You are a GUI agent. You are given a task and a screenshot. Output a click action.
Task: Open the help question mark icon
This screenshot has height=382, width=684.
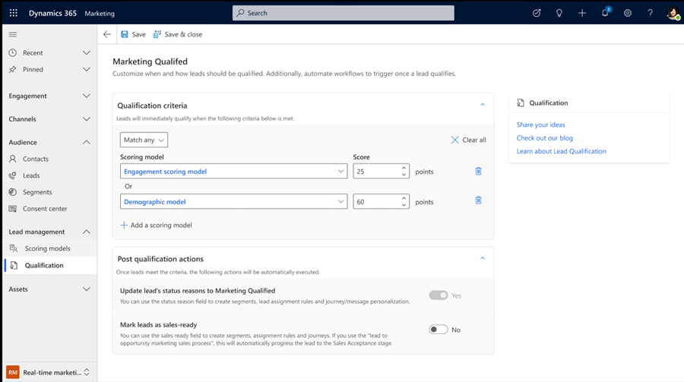[650, 13]
